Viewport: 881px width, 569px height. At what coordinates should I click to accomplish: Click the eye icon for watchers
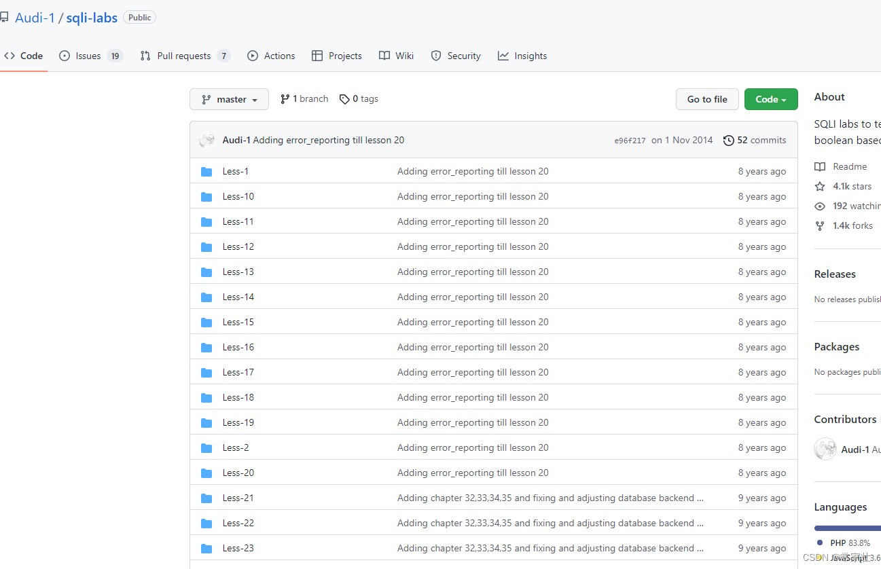pos(820,206)
